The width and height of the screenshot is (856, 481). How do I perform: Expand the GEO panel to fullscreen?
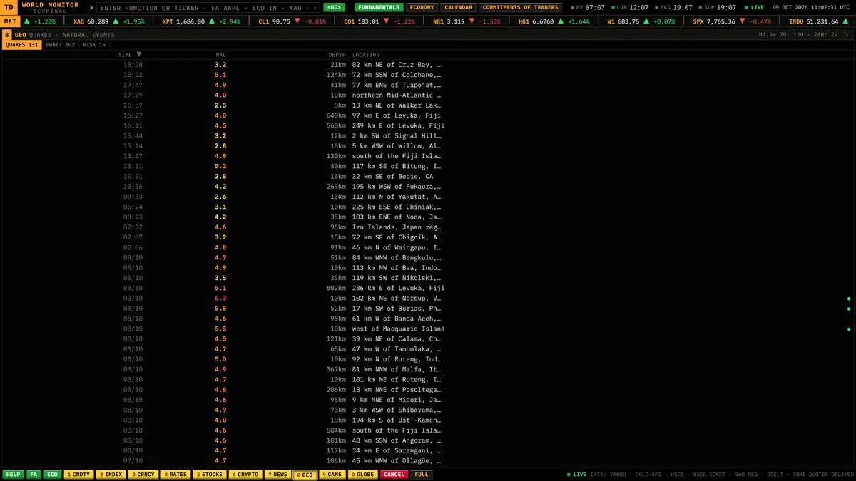coord(846,35)
